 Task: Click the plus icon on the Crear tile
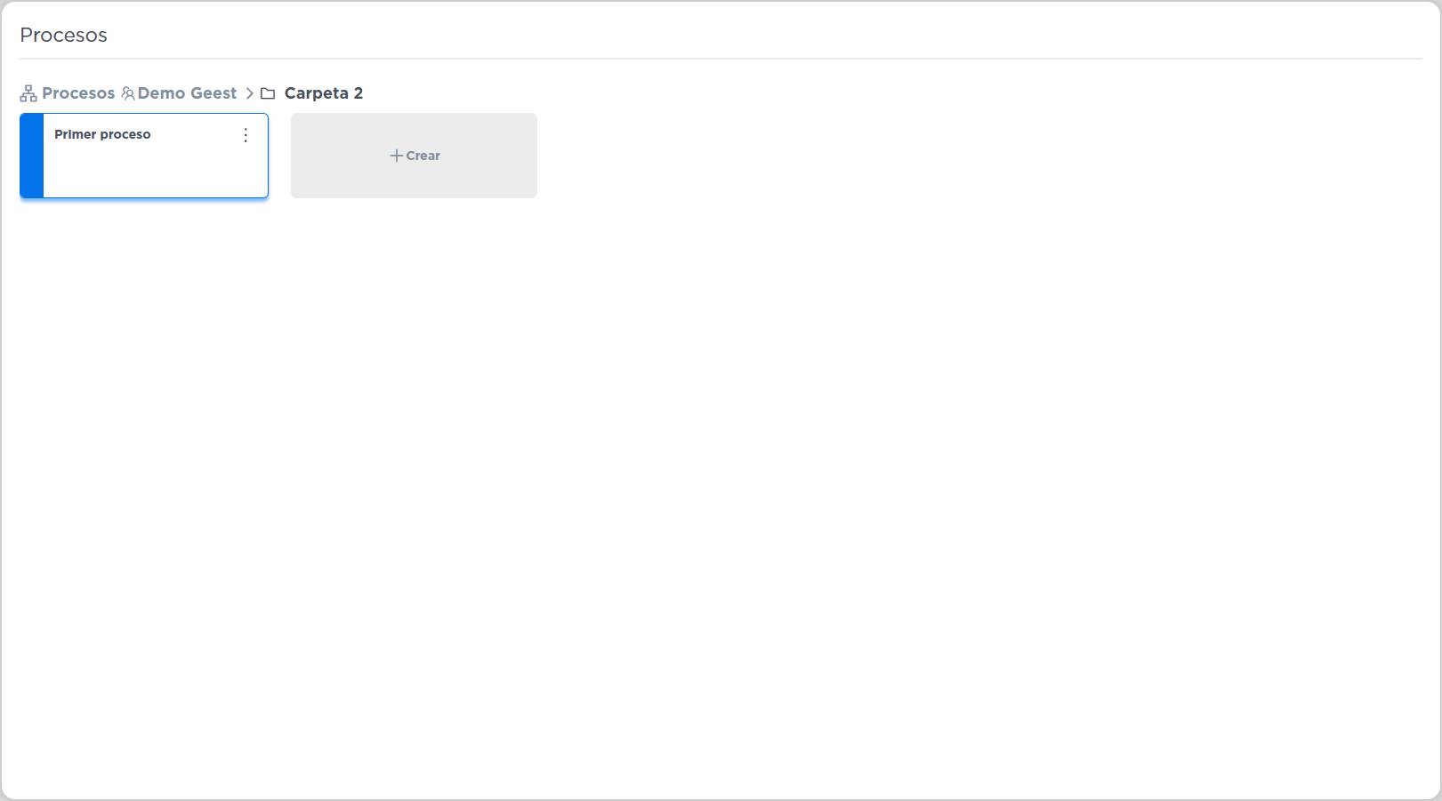397,156
